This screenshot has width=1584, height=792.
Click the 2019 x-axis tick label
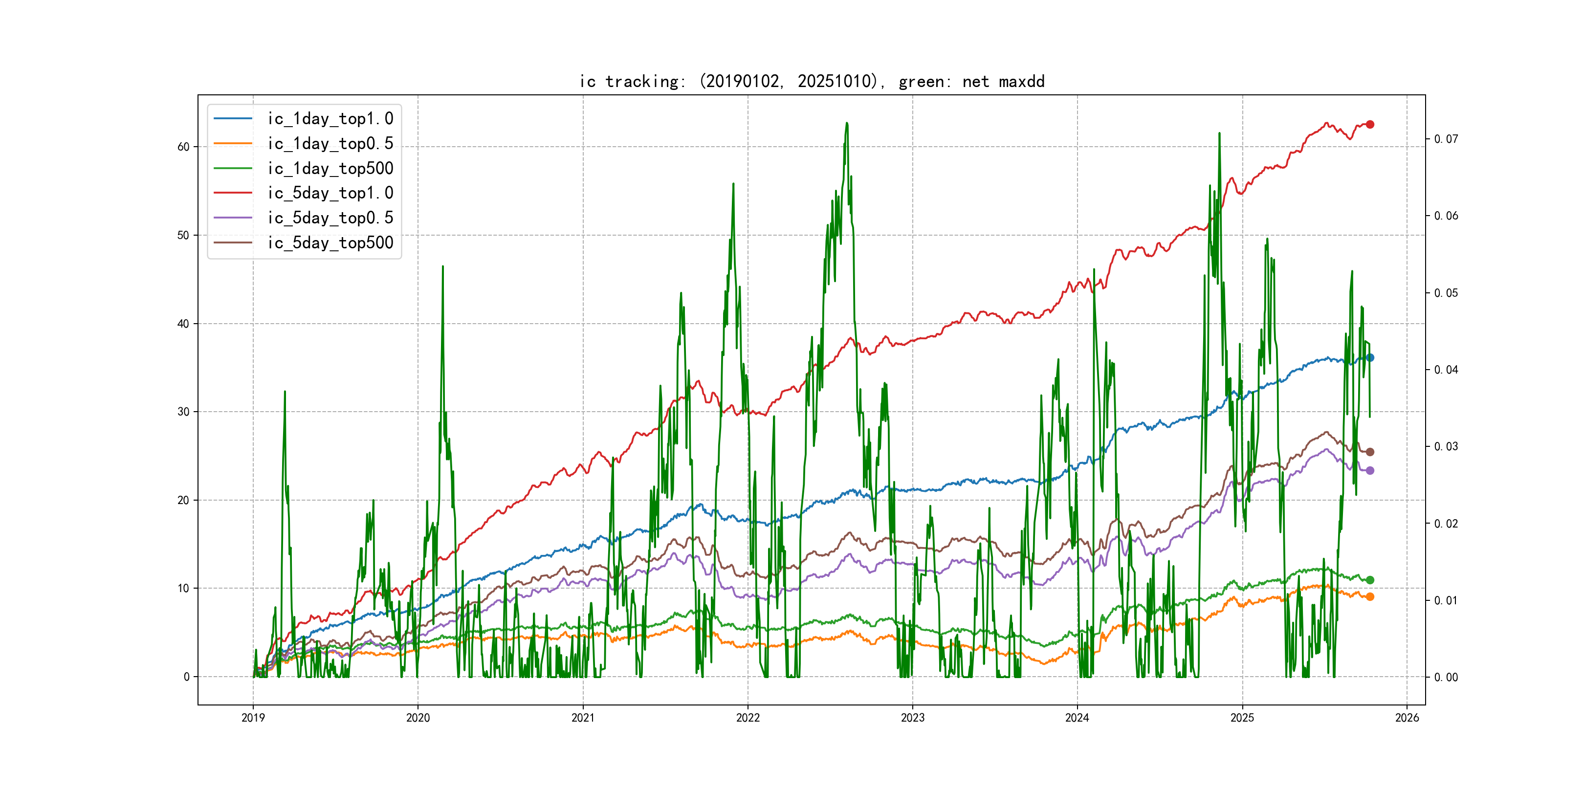(253, 718)
